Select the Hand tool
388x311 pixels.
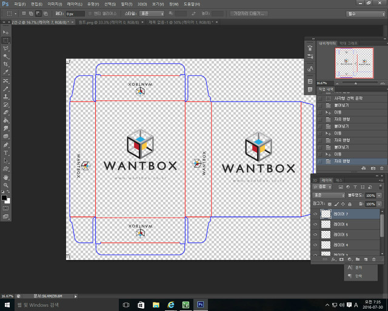(5, 177)
